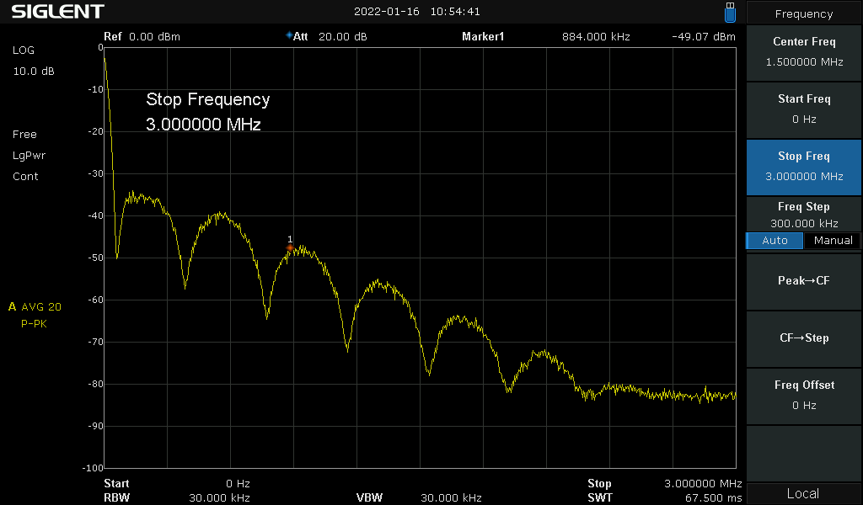Click the RBW 30.000 kHz value
Viewport: 863px width, 505px height.
coord(219,498)
